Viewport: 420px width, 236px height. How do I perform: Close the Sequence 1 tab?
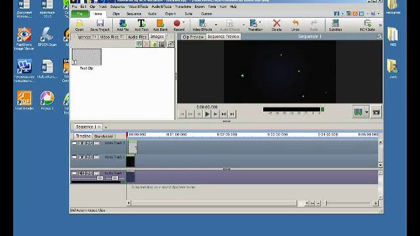99,127
